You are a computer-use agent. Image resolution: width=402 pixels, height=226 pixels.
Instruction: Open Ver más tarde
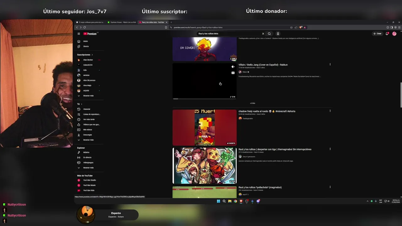click(x=89, y=119)
